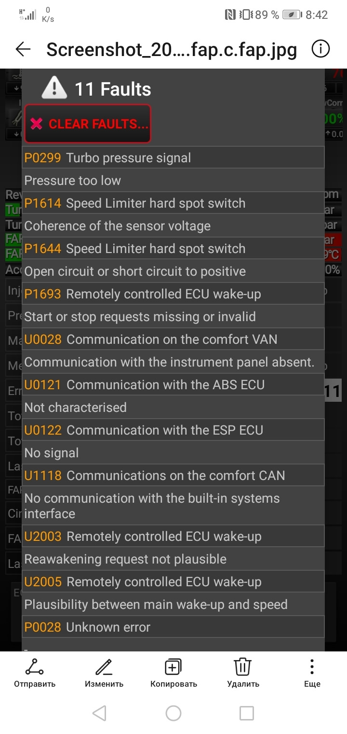Select fault P1614 Speed Limiter row
347x734 pixels.
click(x=173, y=203)
